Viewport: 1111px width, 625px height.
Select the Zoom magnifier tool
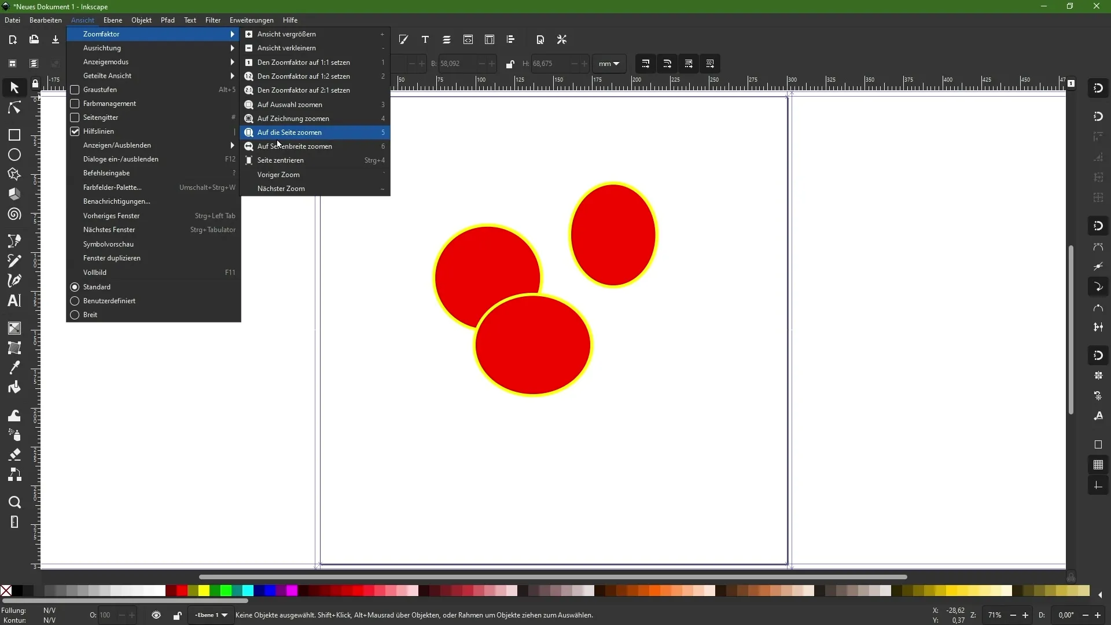14,502
